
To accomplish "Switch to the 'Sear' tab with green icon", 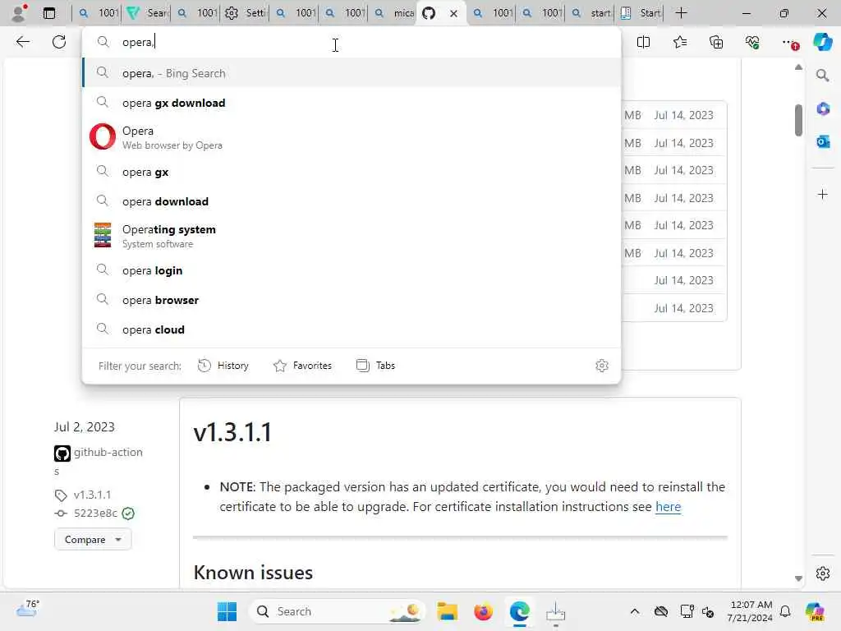I will (148, 13).
